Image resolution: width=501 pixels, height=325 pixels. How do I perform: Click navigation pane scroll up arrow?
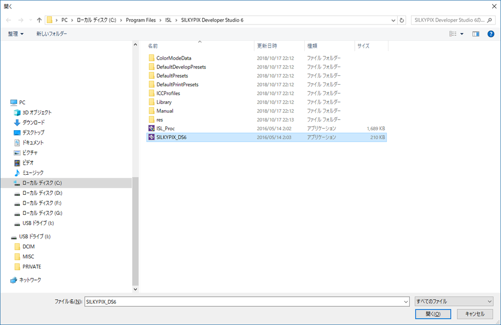(x=135, y=45)
